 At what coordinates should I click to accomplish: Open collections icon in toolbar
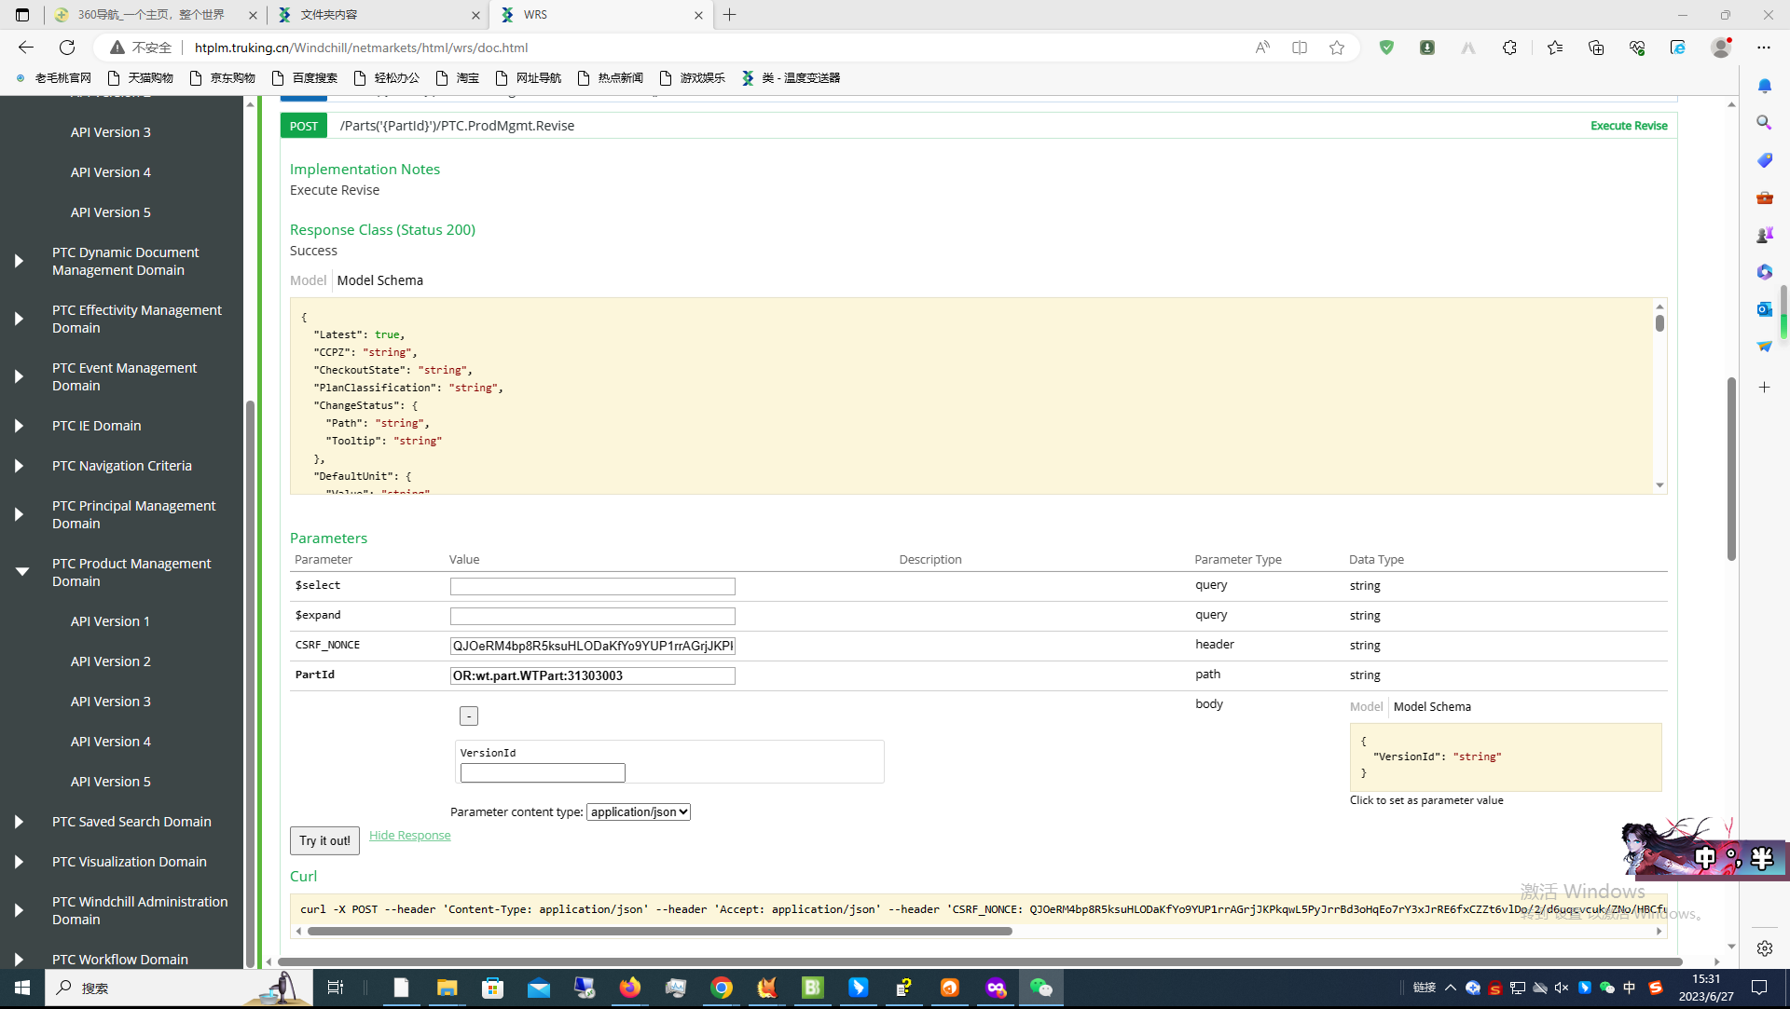[x=1596, y=48]
